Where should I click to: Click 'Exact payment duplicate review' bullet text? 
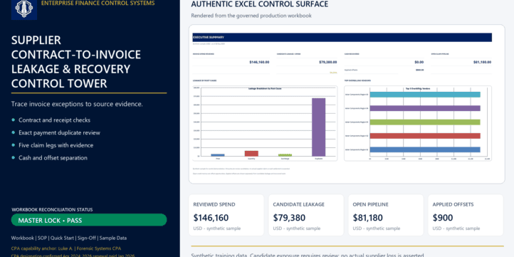[x=59, y=132]
